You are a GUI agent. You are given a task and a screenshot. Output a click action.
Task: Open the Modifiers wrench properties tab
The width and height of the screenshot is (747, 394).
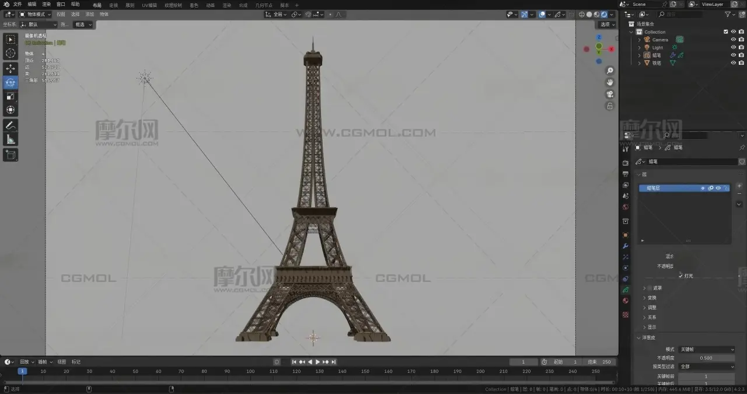click(626, 246)
